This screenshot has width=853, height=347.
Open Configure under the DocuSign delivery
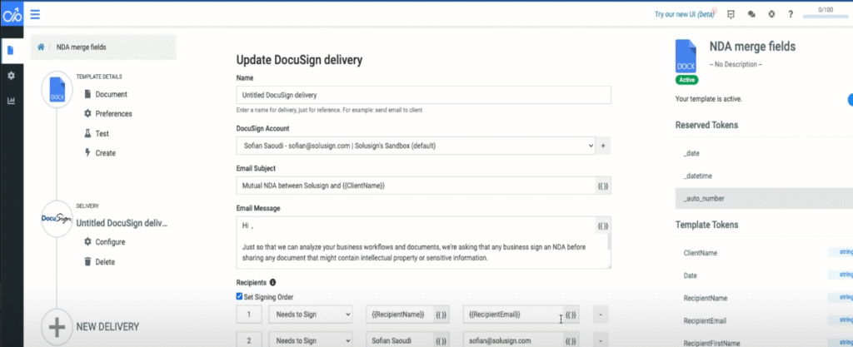click(104, 242)
